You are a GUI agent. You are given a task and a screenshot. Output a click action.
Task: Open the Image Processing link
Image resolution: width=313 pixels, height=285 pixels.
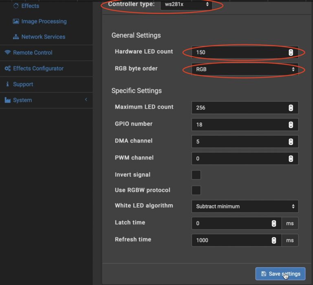(44, 21)
